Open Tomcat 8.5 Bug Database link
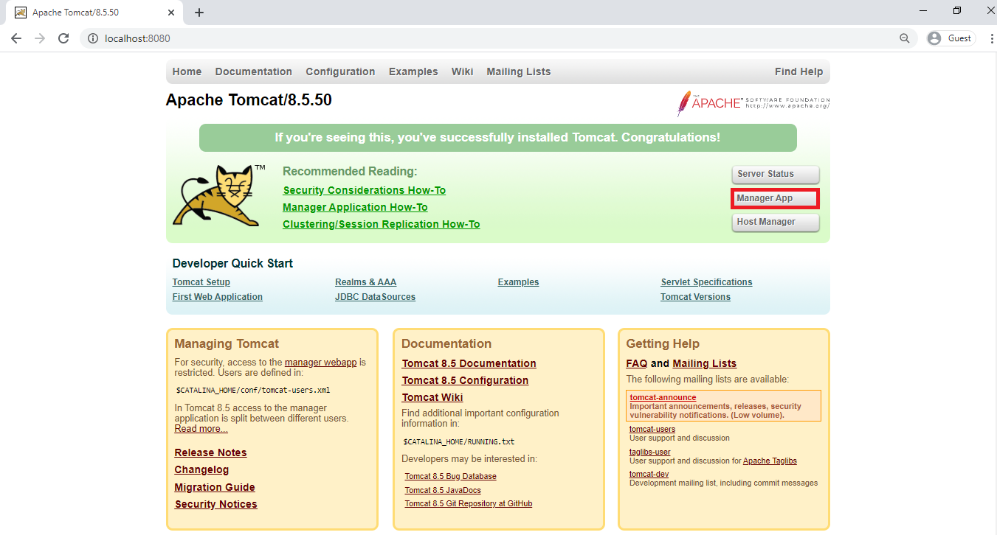The image size is (997, 535). tap(450, 477)
